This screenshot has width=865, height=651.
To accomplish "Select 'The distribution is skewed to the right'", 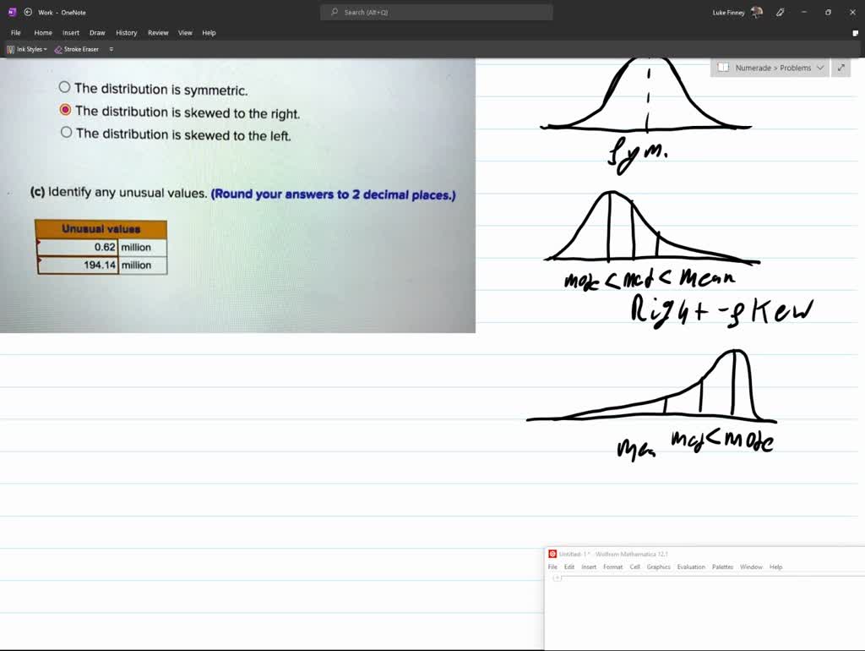I will click(64, 110).
